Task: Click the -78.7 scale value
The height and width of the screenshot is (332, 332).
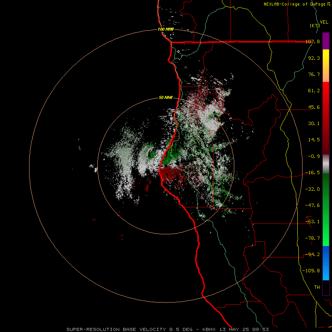Action: click(x=312, y=238)
